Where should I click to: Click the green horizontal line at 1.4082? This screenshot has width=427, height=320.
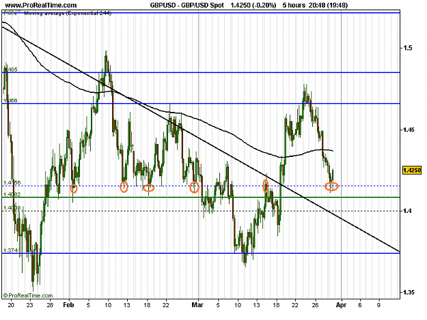201,197
